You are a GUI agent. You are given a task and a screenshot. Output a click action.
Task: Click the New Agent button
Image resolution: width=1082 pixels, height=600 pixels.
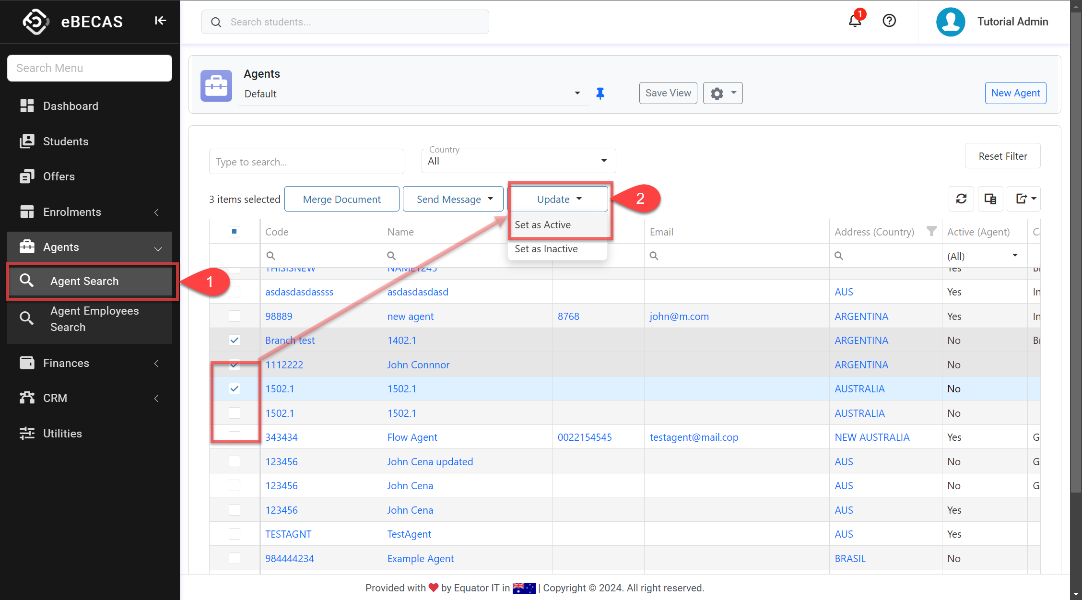click(1015, 93)
